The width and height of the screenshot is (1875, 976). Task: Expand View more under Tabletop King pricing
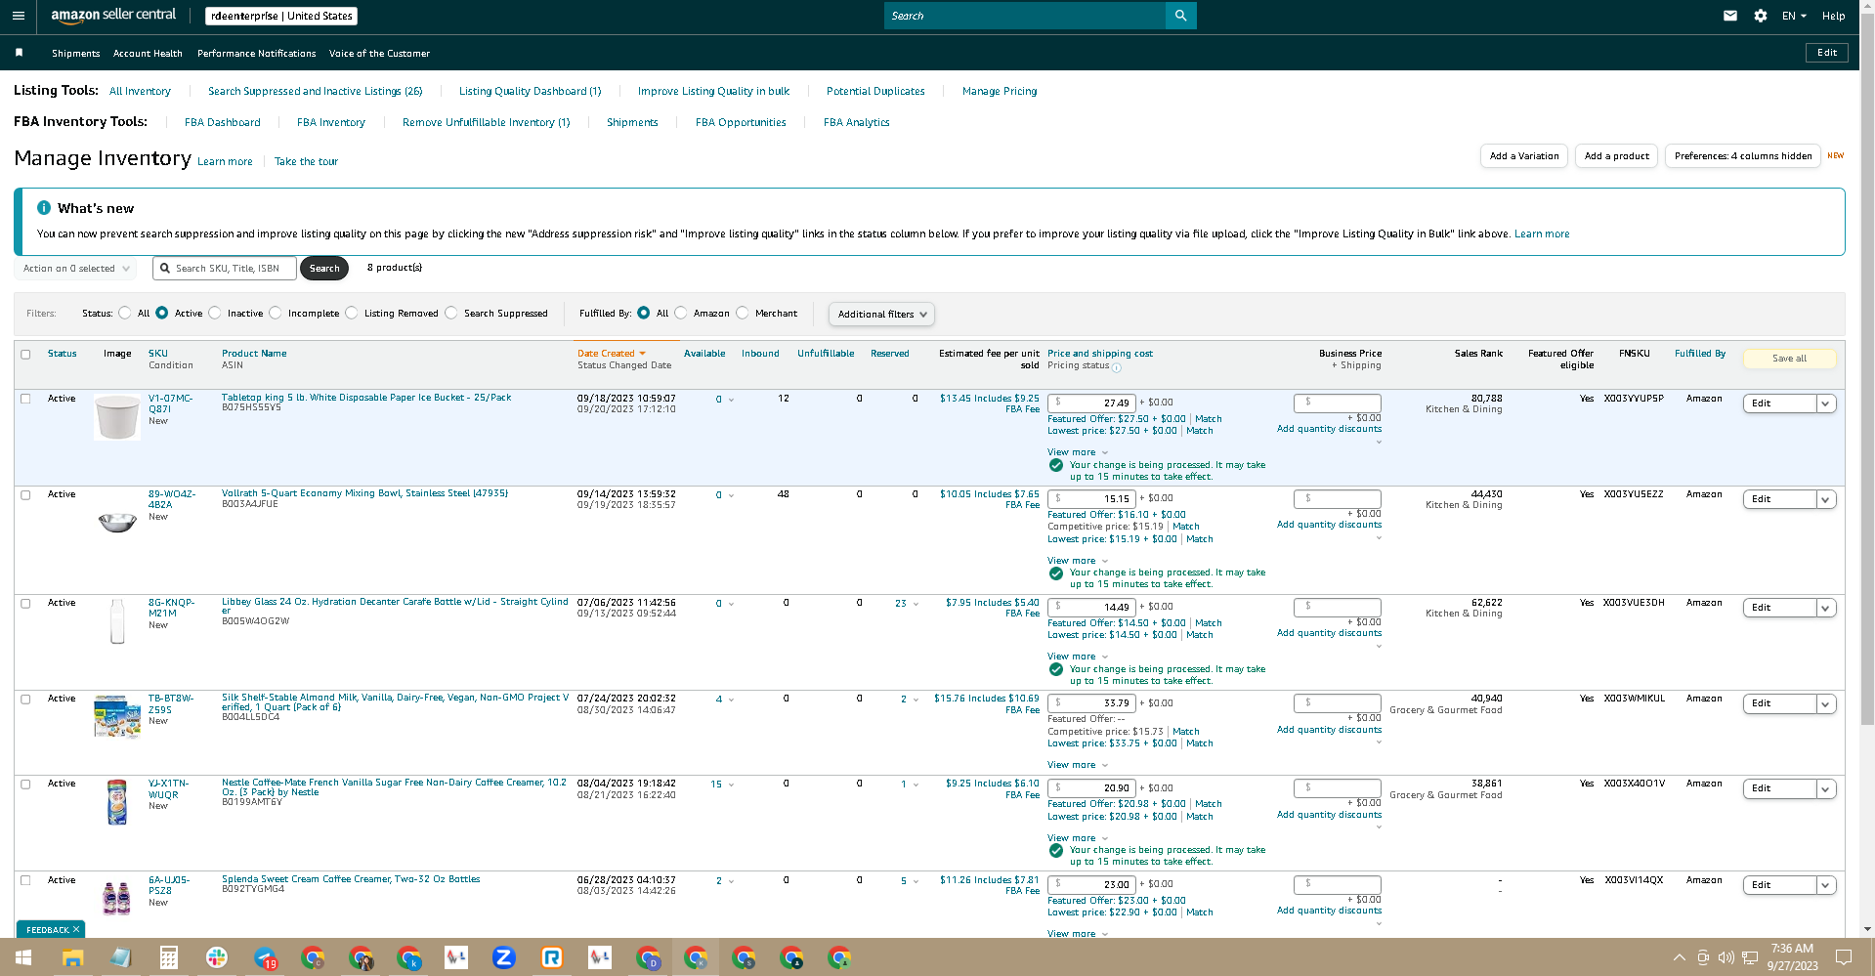click(1078, 452)
